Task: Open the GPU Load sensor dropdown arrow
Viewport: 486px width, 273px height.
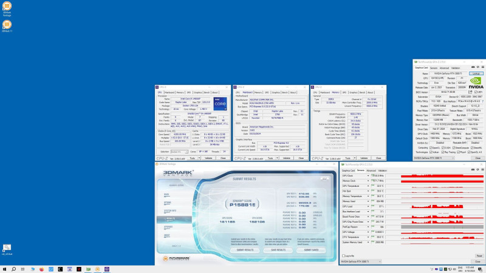Action: click(x=368, y=206)
